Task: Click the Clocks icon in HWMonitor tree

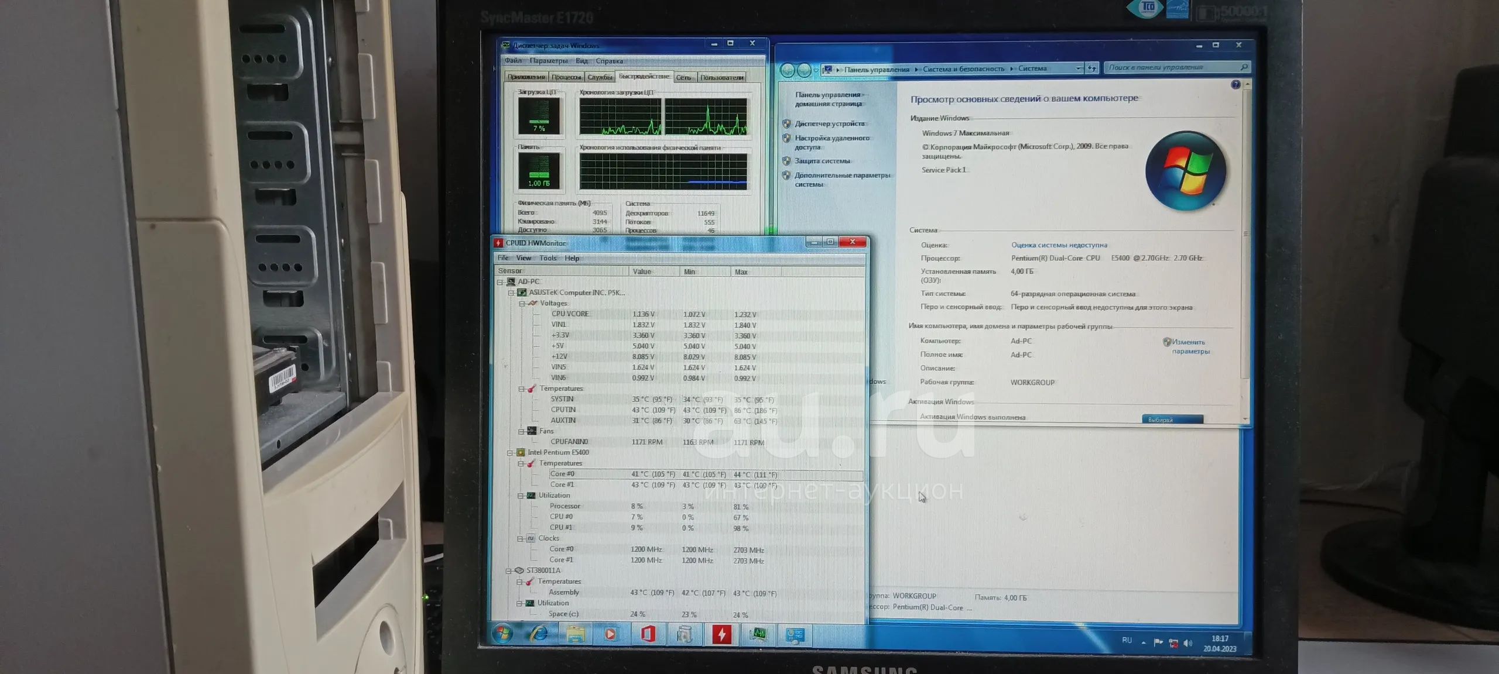Action: [x=531, y=538]
